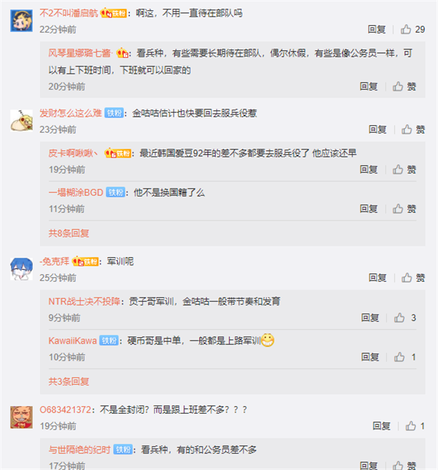Open 与世隔绝的纪时's profile link
Viewport: 438px width, 470px height.
[79, 449]
